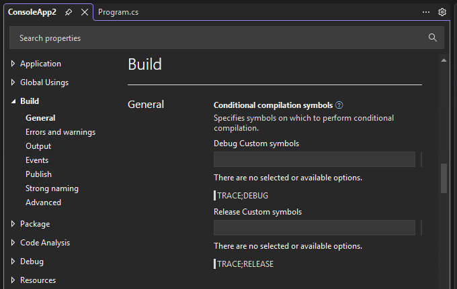Click help icon beside Conditional compilation symbols
Screen dimensions: 457x289
click(x=339, y=105)
